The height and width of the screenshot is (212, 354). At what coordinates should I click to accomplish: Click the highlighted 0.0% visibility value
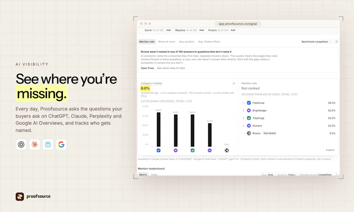click(x=145, y=88)
